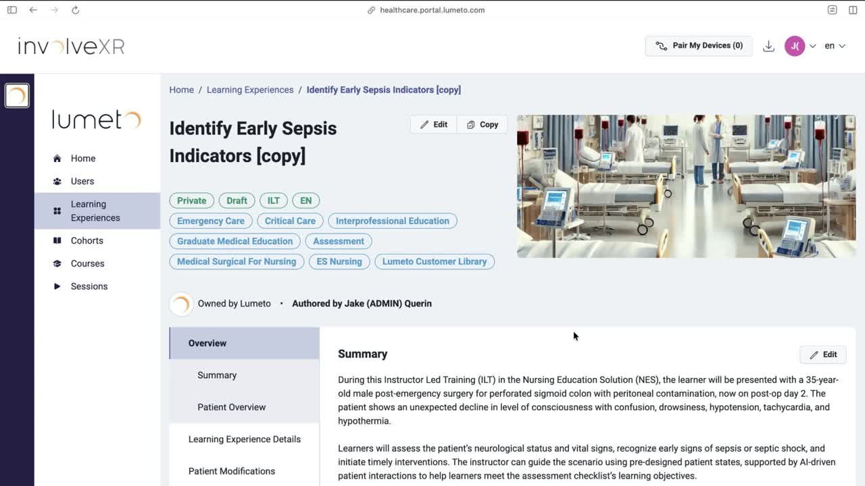Click the hospital ward cover image

pyautogui.click(x=686, y=186)
